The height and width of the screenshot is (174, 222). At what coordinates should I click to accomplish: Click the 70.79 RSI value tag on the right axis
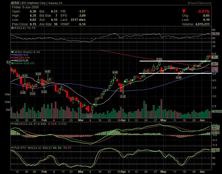pos(215,34)
